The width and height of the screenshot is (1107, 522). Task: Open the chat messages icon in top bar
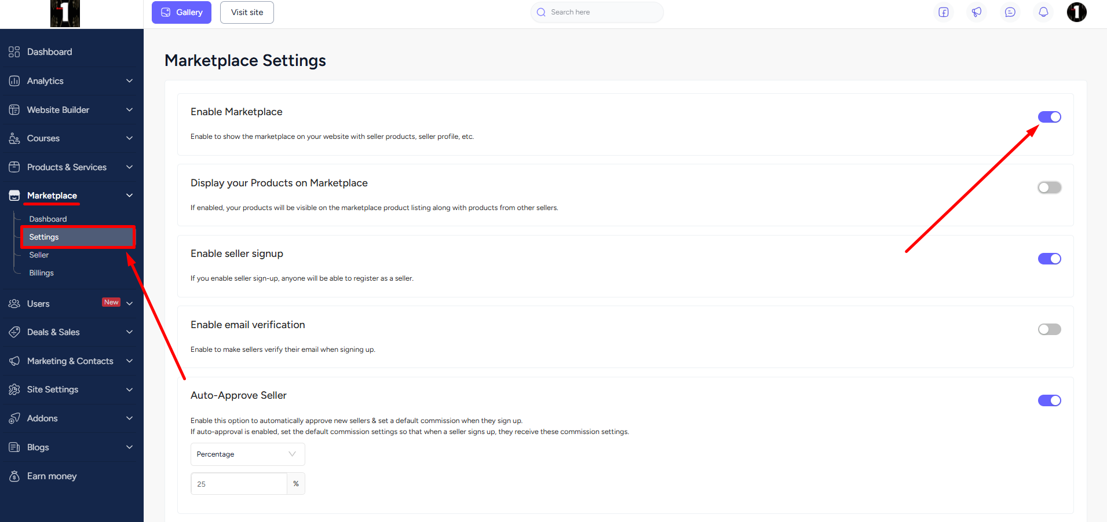coord(1010,12)
